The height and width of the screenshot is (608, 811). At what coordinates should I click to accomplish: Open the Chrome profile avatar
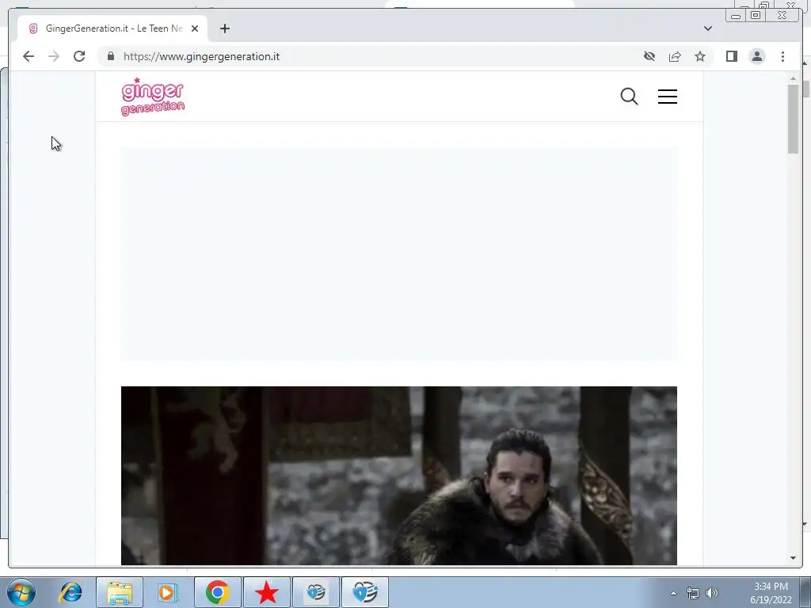[757, 56]
